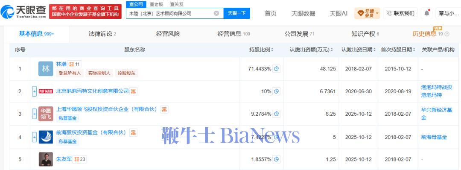
Task: Open 华兴新经济基金 related link
Action: click(436, 114)
